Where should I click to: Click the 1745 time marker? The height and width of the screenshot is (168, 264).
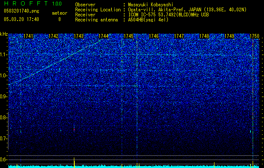128,36
